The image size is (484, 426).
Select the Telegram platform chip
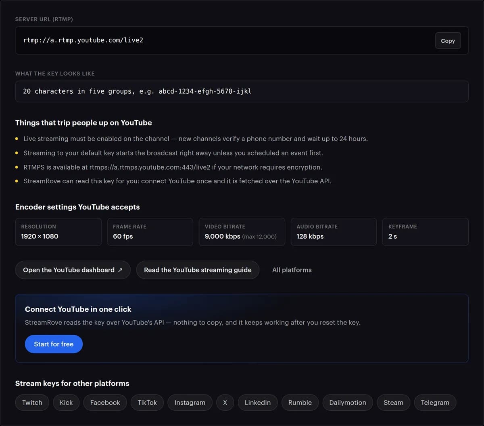click(x=435, y=403)
